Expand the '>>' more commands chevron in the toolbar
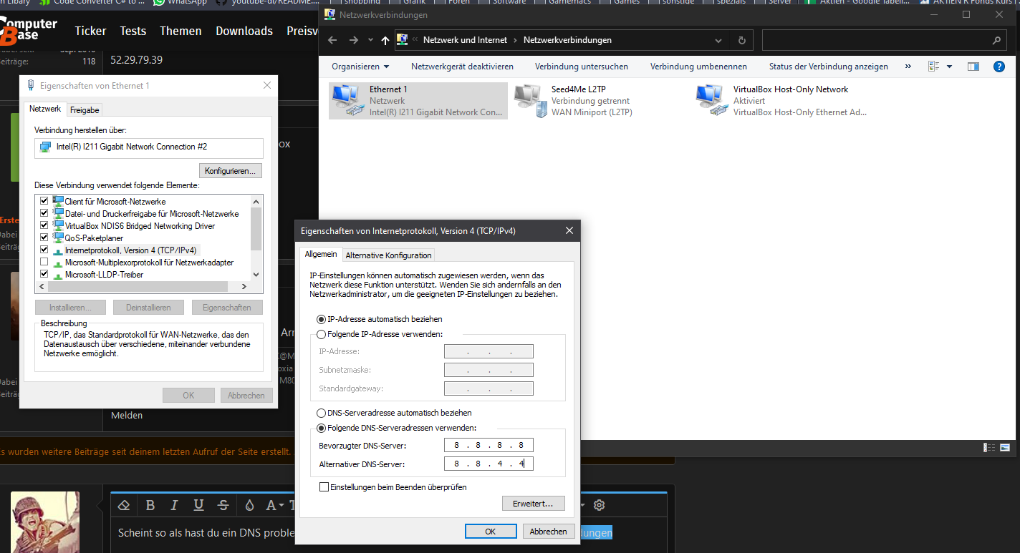1020x553 pixels. [908, 66]
